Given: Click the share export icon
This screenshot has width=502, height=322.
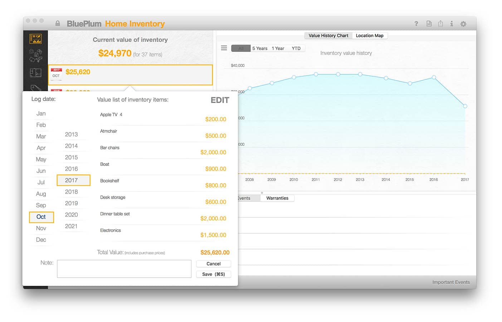Looking at the screenshot, I should 440,24.
